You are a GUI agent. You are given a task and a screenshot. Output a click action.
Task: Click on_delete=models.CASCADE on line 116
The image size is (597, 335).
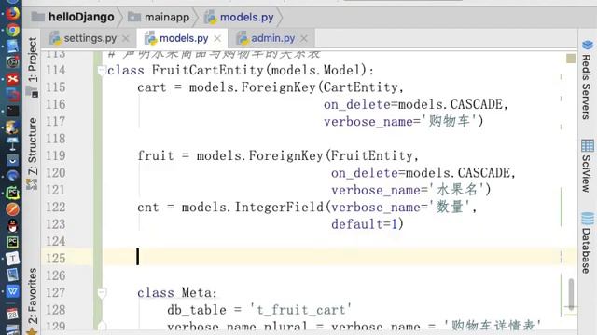[413, 104]
